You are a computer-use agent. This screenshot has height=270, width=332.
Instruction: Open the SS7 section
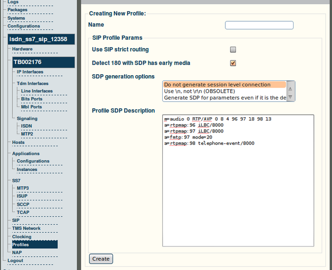point(16,181)
